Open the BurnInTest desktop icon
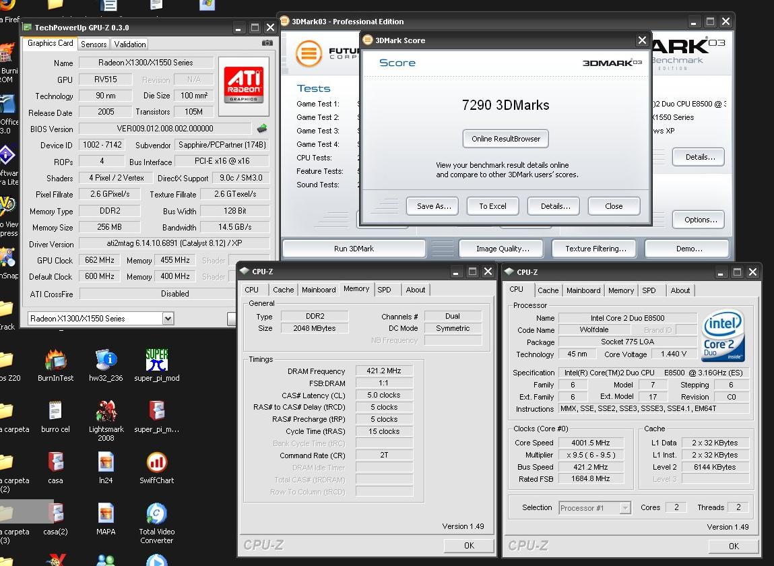 [56, 360]
